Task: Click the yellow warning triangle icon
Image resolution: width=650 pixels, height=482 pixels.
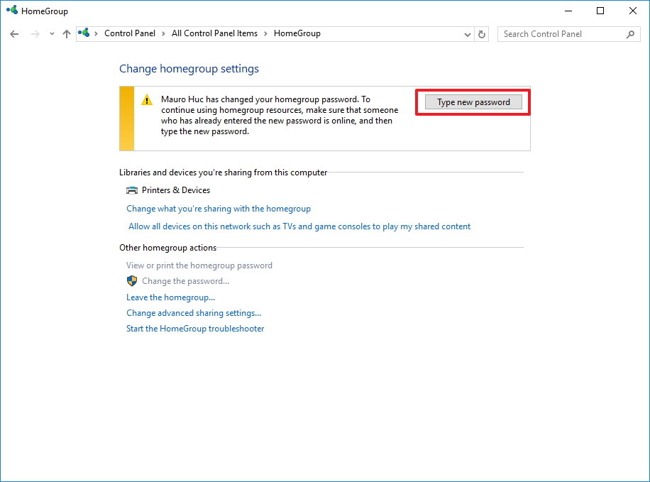Action: pyautogui.click(x=146, y=99)
